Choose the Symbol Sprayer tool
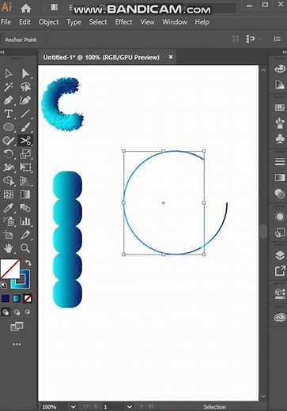 9,221
